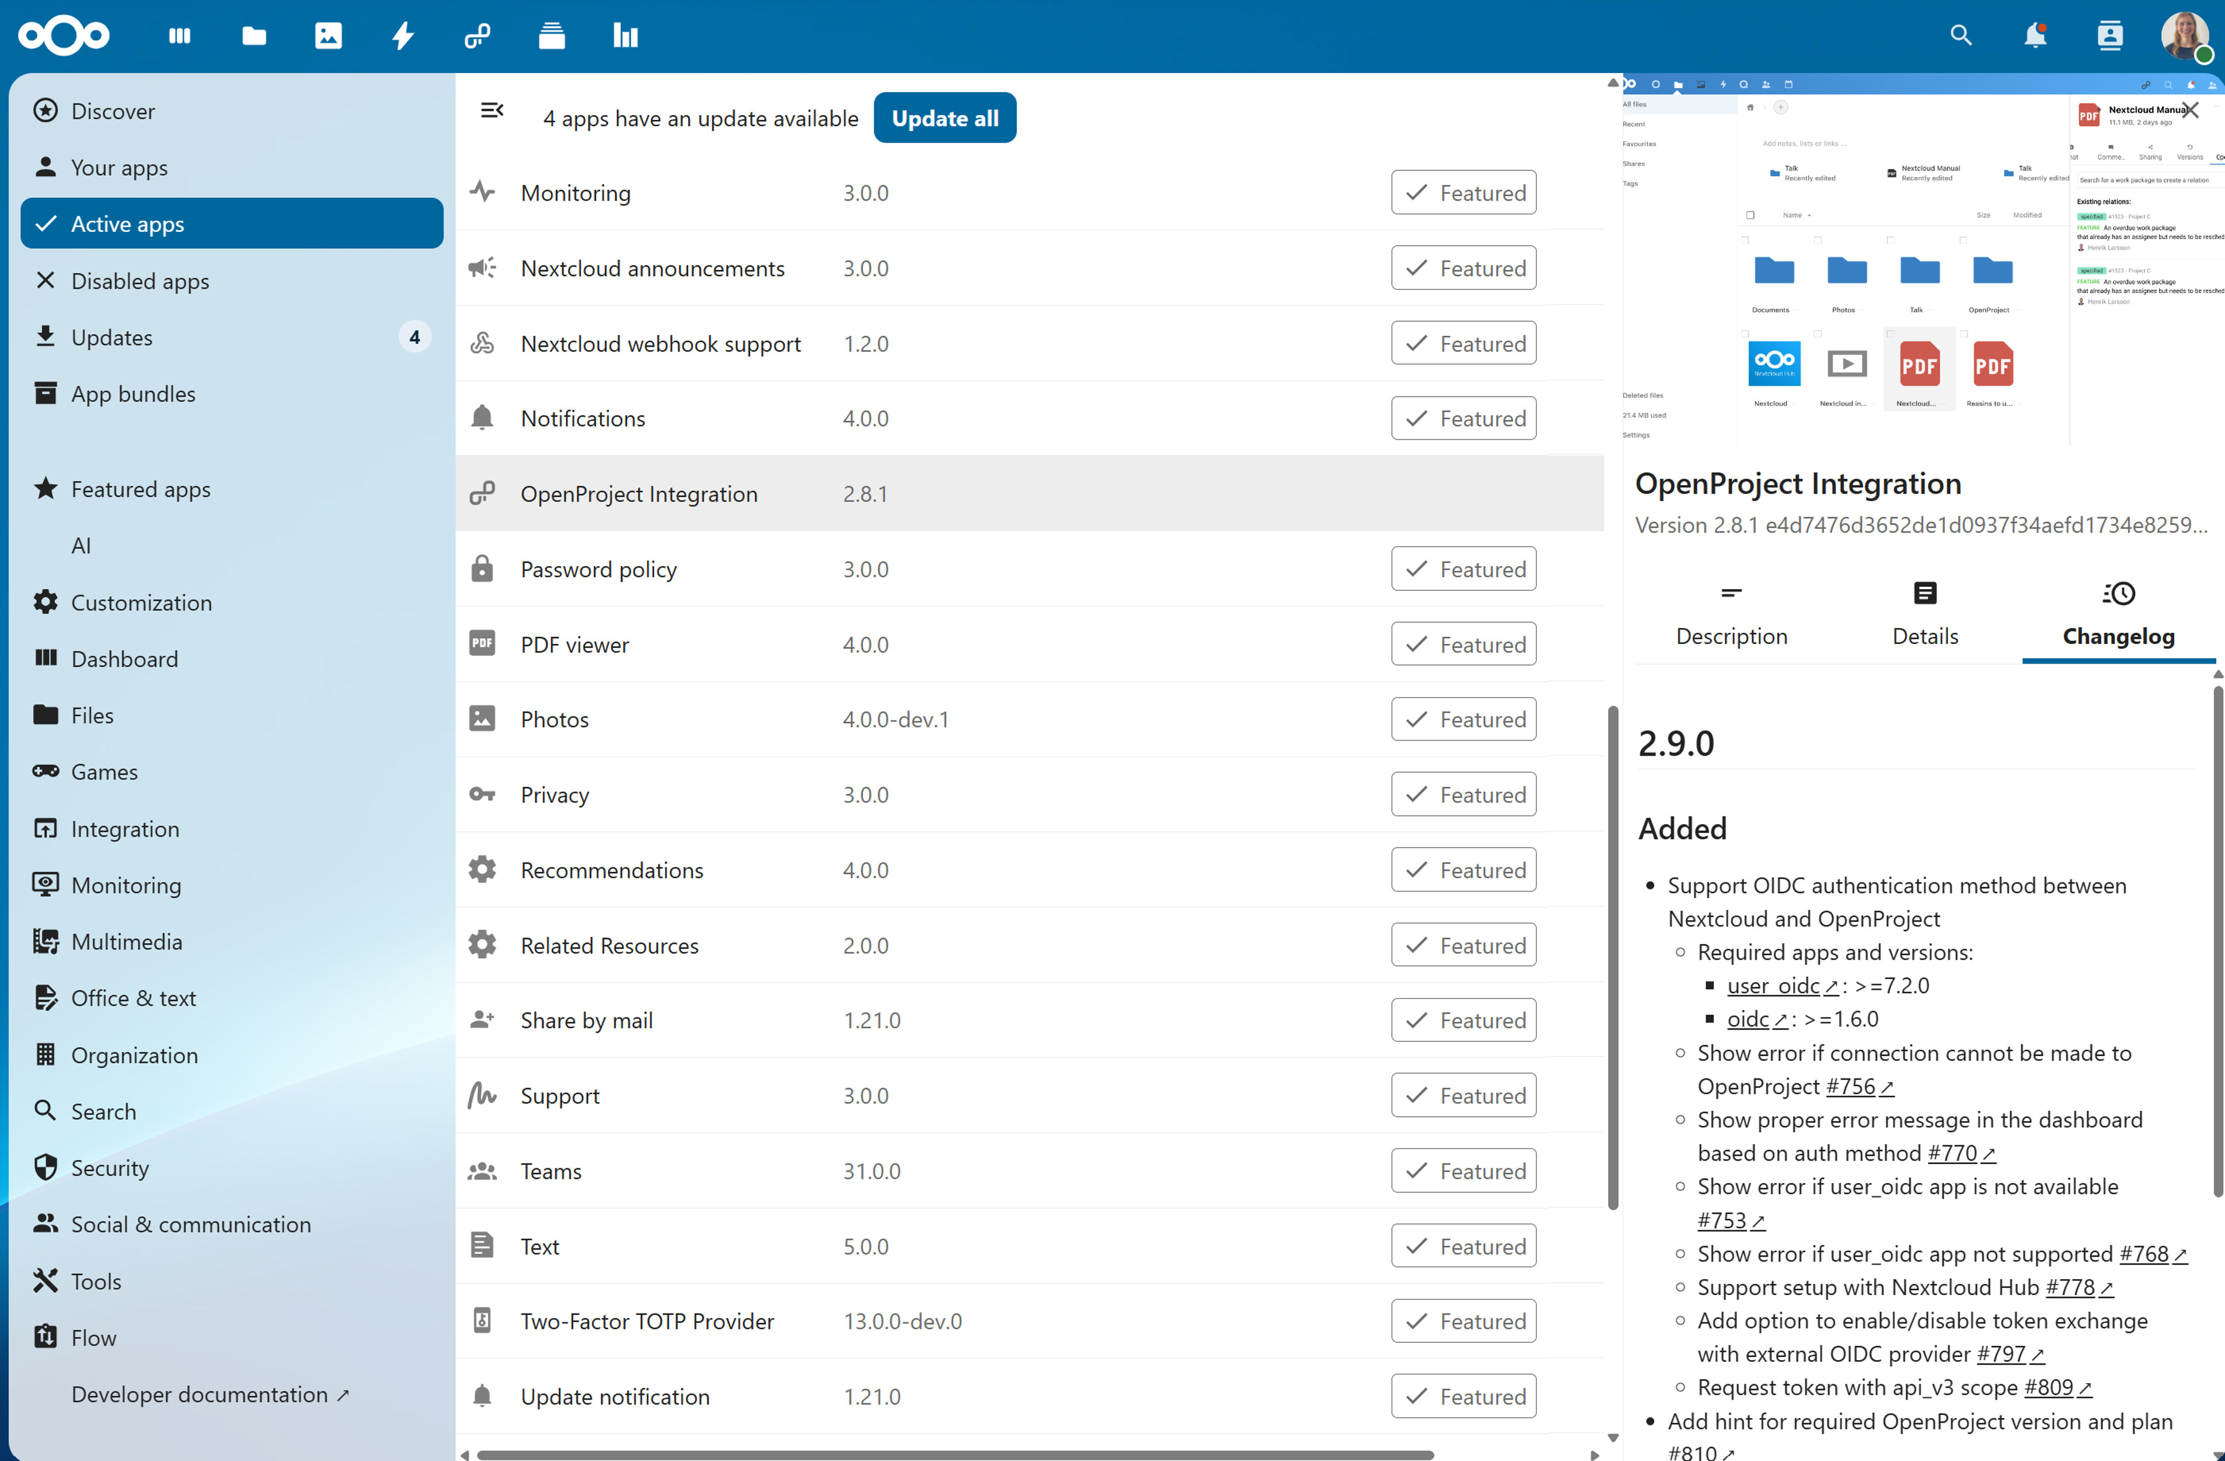Collapse the app list sidebar panel

pyautogui.click(x=492, y=110)
